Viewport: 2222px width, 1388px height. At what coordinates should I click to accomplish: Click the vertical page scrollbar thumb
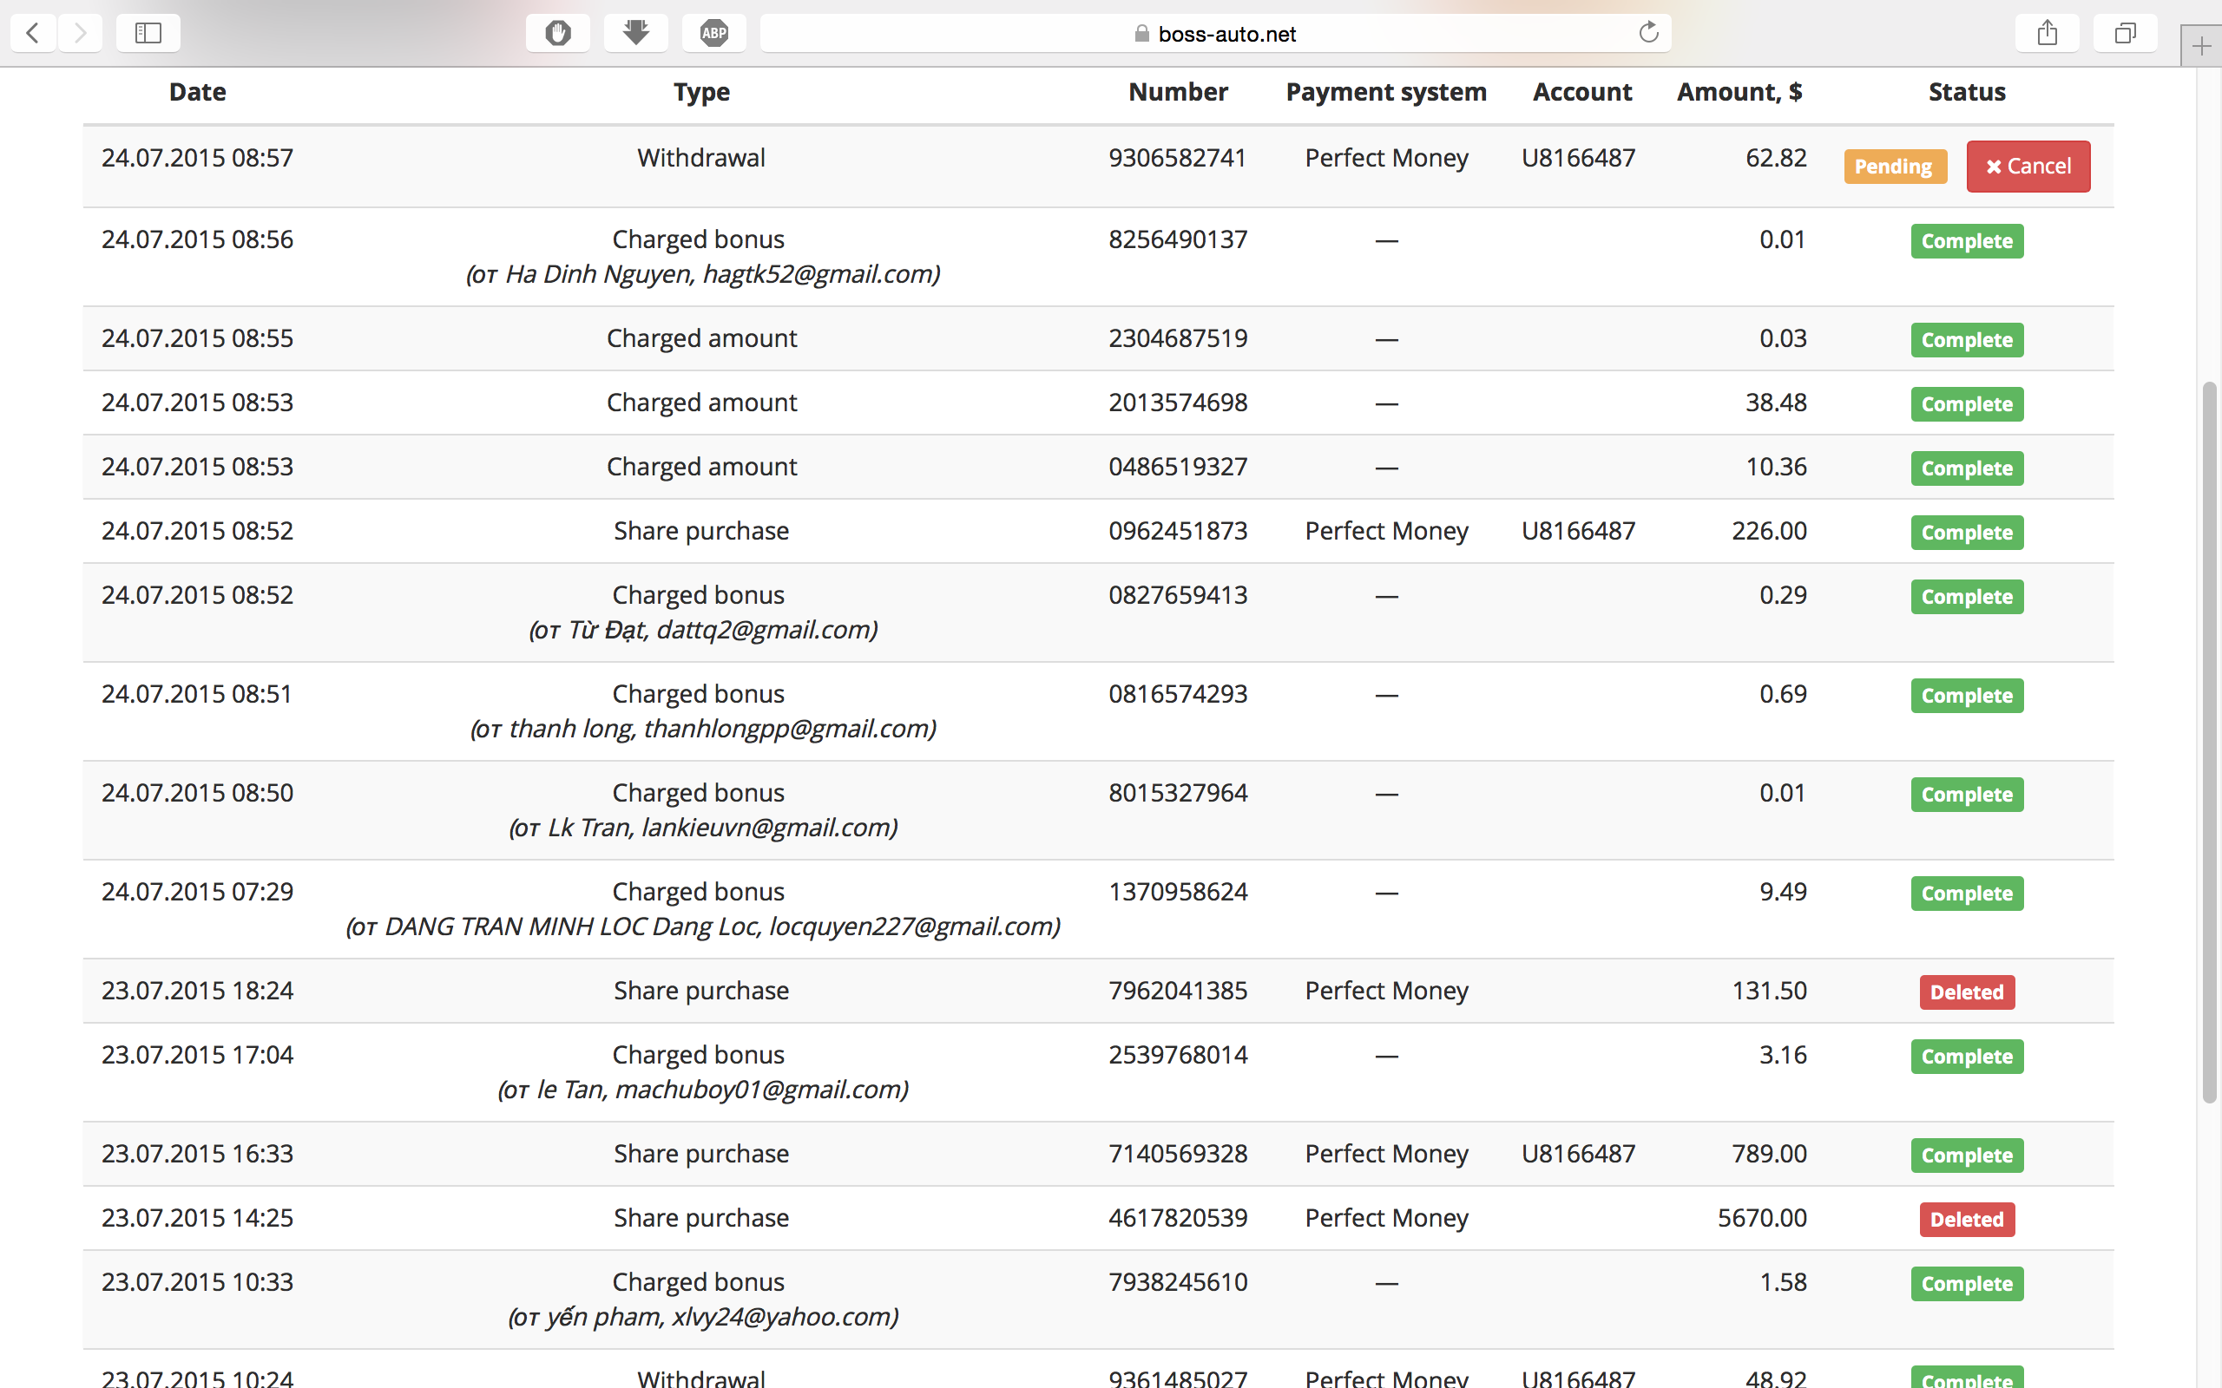[2209, 742]
